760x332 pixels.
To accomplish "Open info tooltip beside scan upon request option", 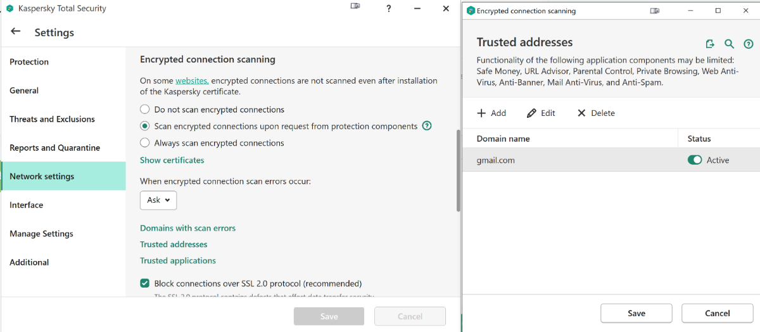I will 427,126.
